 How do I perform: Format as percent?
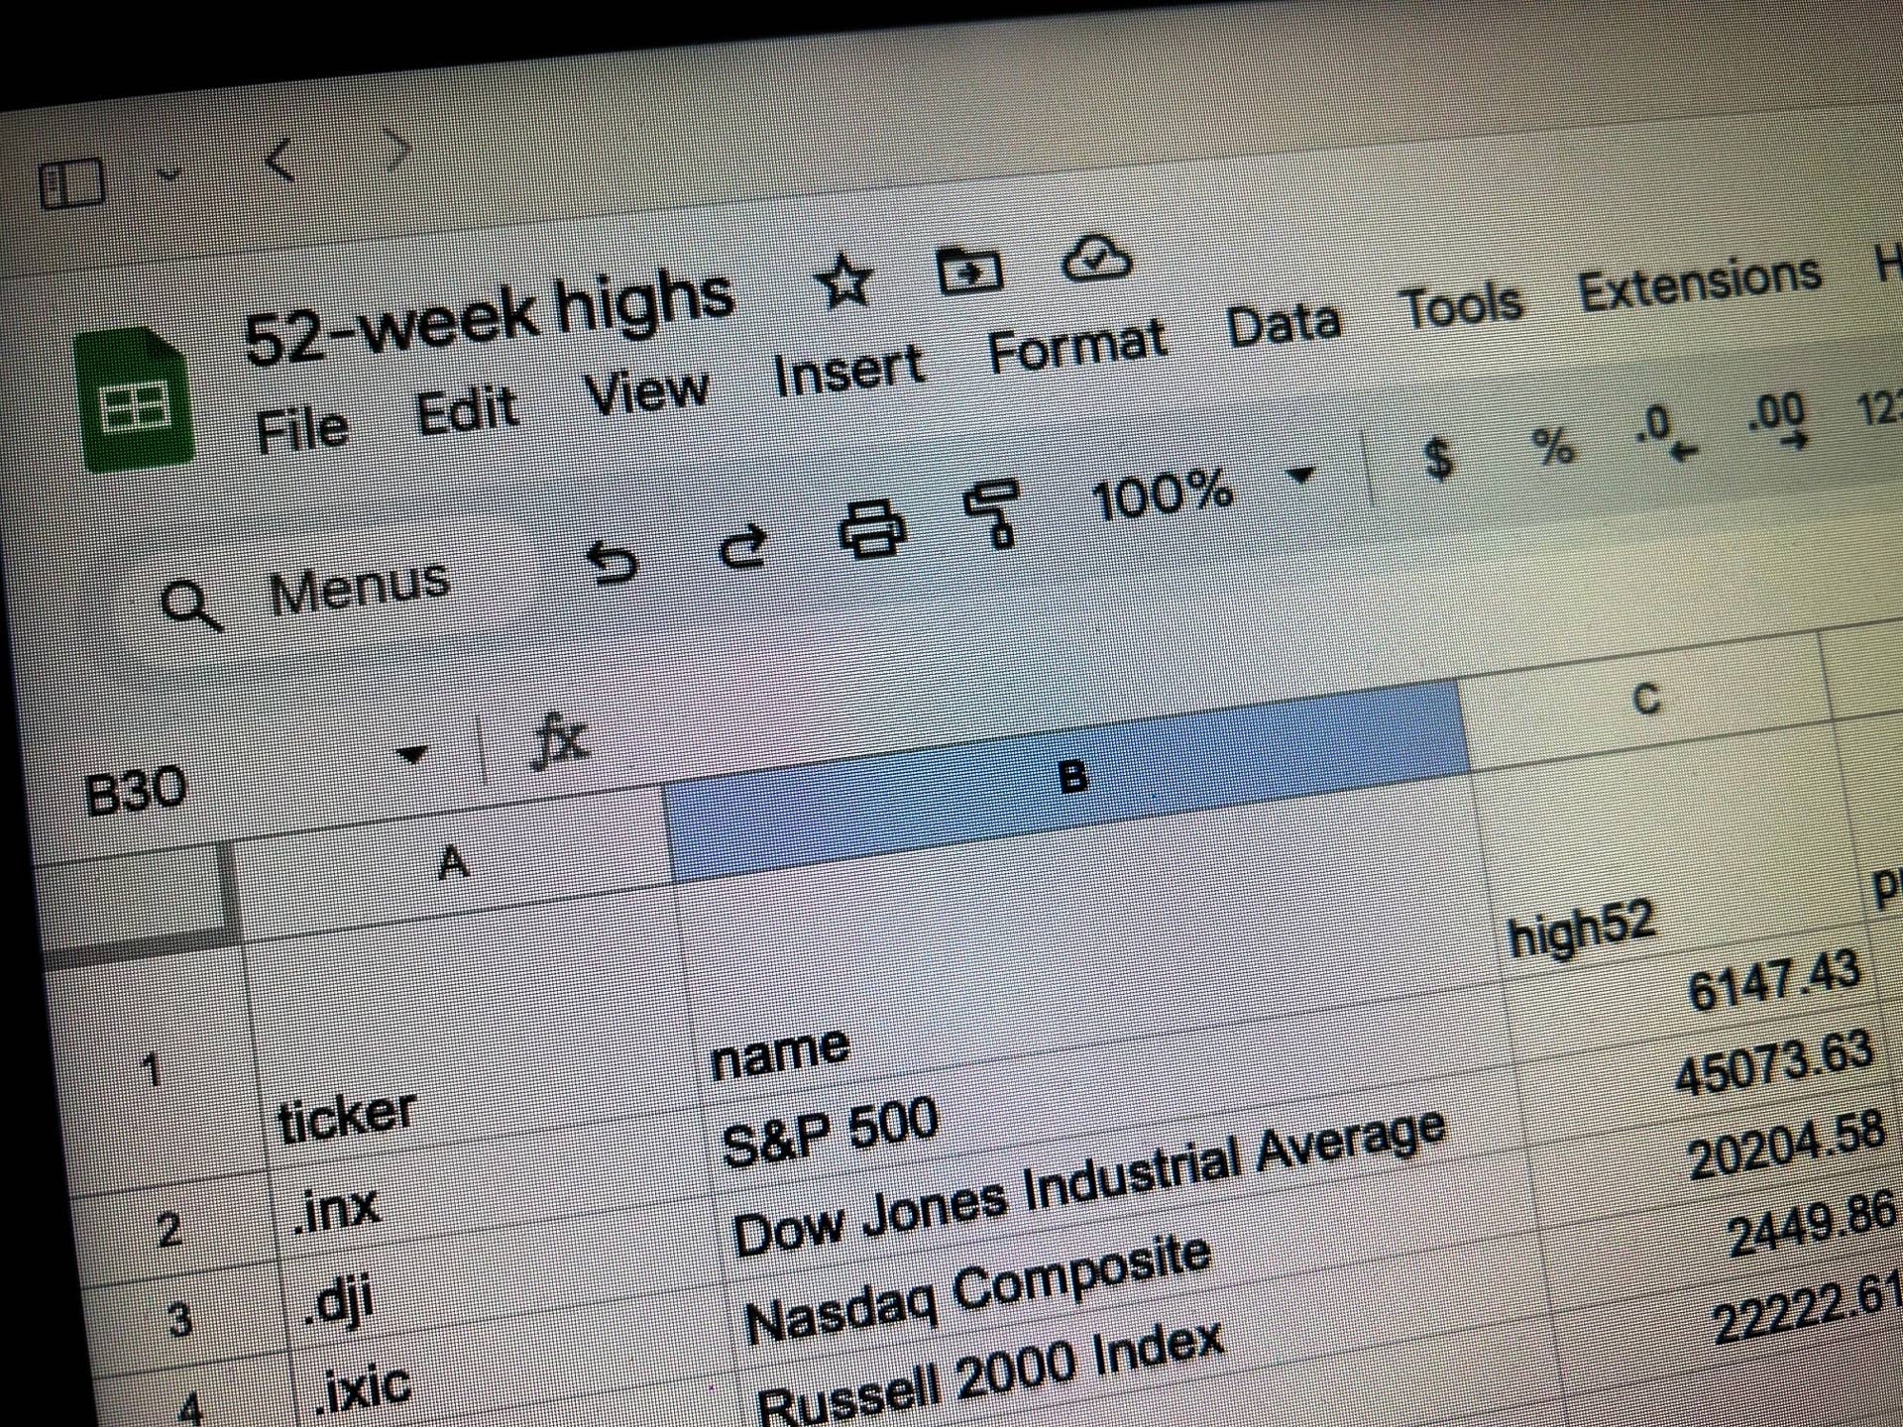point(1553,446)
